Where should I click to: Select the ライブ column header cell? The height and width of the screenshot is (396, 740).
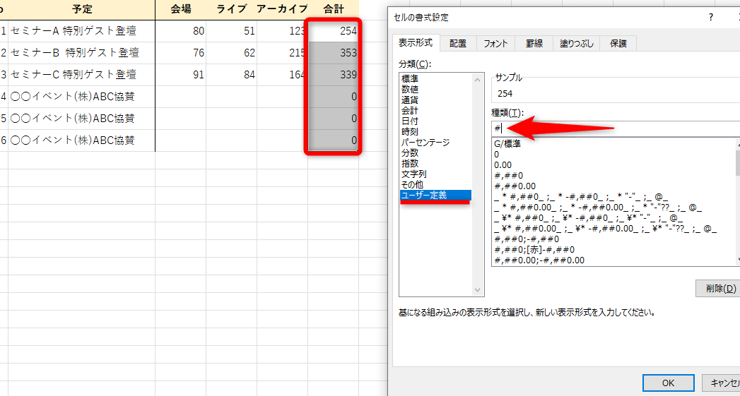click(x=232, y=9)
